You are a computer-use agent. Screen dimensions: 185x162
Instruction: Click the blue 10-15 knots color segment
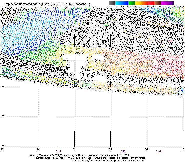[125, 3]
